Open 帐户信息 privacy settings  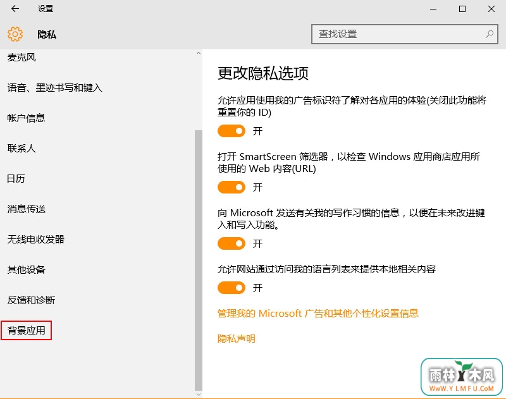click(26, 118)
